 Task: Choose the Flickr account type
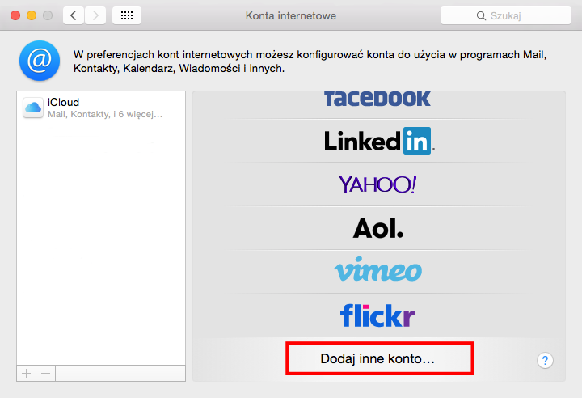click(377, 315)
